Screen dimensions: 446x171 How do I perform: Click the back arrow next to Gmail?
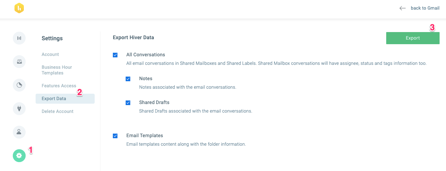point(403,8)
